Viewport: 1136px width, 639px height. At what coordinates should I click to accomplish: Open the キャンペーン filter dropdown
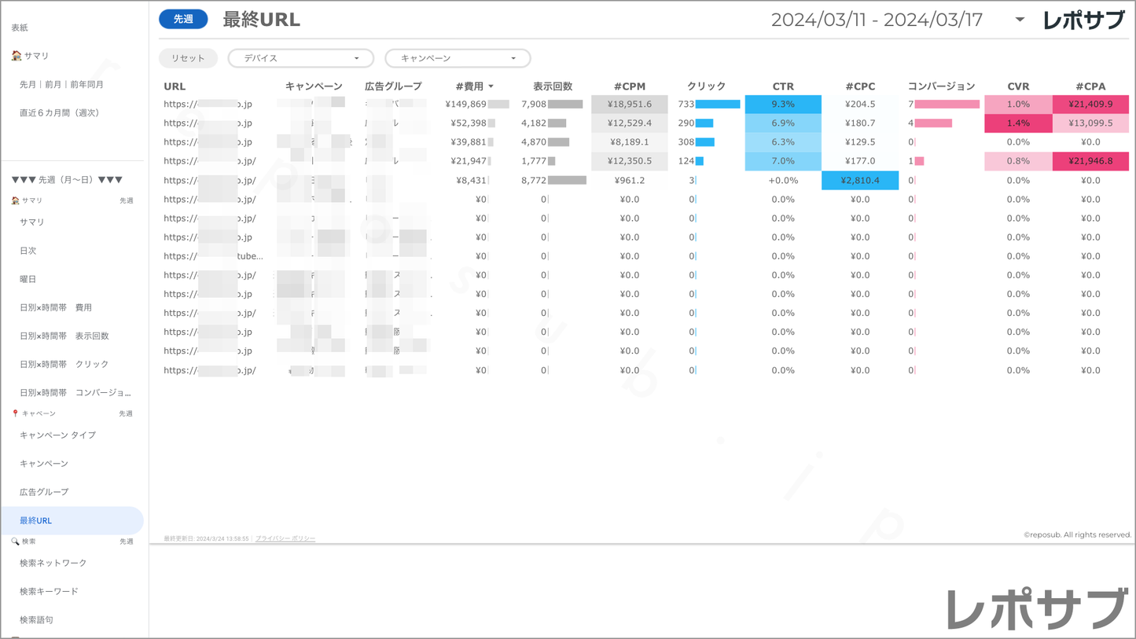(x=458, y=58)
